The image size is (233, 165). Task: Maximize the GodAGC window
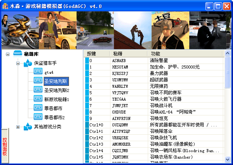(218, 6)
